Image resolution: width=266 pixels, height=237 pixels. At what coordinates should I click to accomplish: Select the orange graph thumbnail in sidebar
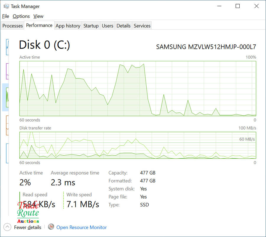7,125
